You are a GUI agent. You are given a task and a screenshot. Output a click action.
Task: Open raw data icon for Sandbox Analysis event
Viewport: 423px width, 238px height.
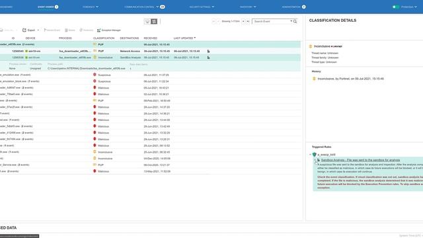[208, 58]
